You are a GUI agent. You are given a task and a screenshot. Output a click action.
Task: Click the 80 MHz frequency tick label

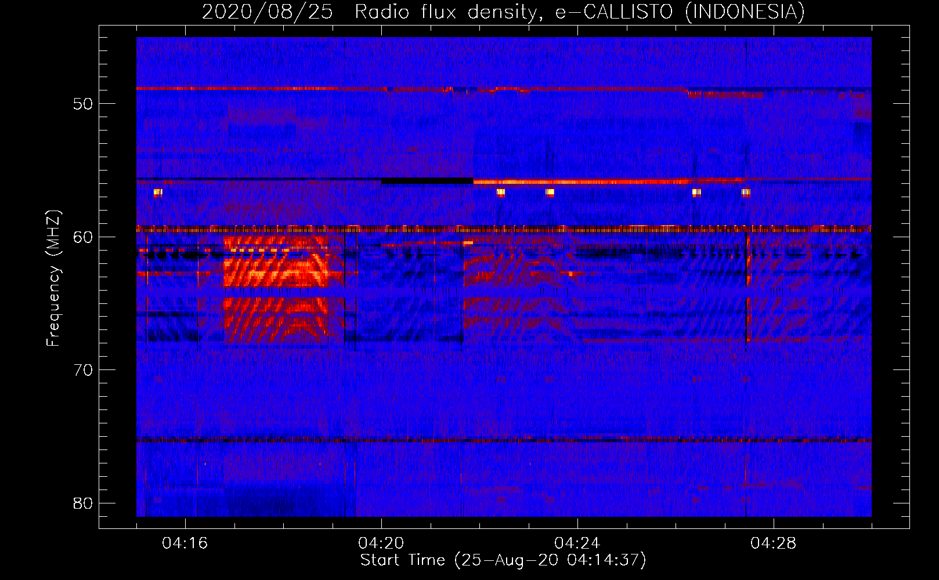click(83, 503)
